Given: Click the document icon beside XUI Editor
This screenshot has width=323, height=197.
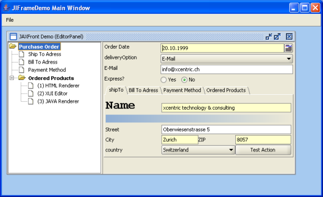Looking at the screenshot, I should coord(31,93).
